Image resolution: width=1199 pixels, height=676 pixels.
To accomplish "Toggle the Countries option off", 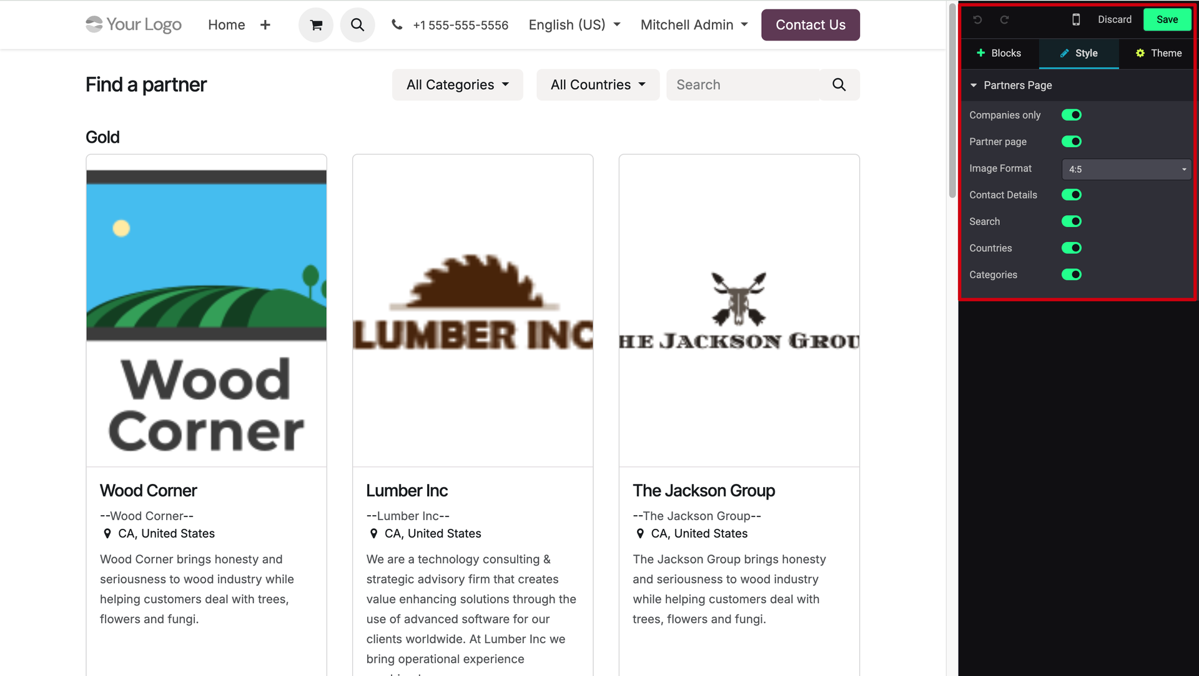I will tap(1071, 248).
